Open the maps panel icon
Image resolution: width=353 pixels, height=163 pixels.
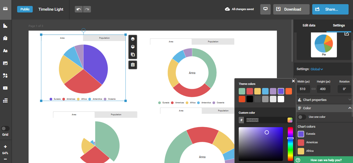coord(5,38)
